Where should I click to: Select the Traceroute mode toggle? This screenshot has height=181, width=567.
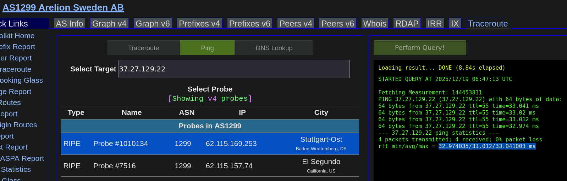(143, 48)
